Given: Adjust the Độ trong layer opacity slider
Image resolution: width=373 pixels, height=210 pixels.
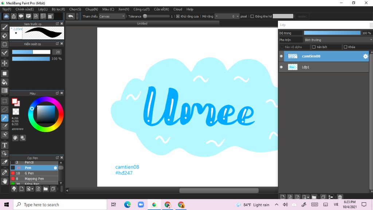Looking at the screenshot, I should 332,33.
